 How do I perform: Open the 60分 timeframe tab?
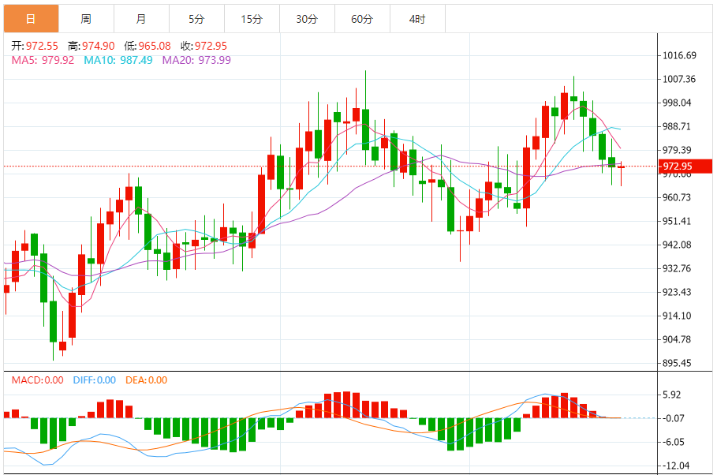point(362,19)
